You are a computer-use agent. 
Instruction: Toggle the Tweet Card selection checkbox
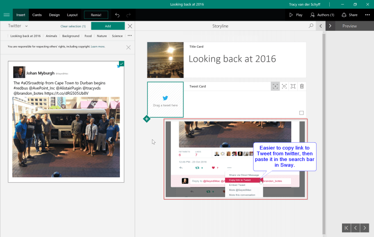[x=301, y=113]
